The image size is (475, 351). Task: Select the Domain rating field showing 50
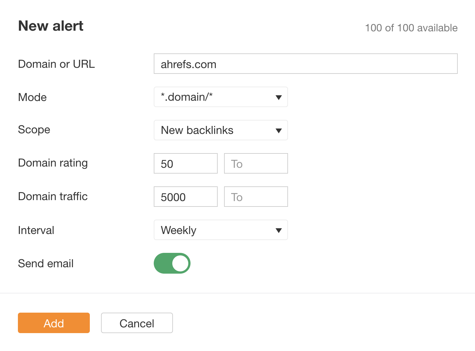pos(185,163)
